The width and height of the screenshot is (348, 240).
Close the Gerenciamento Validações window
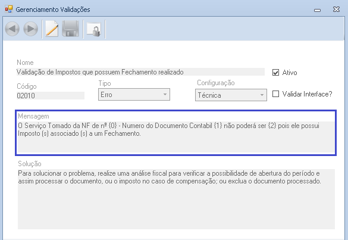(x=337, y=10)
